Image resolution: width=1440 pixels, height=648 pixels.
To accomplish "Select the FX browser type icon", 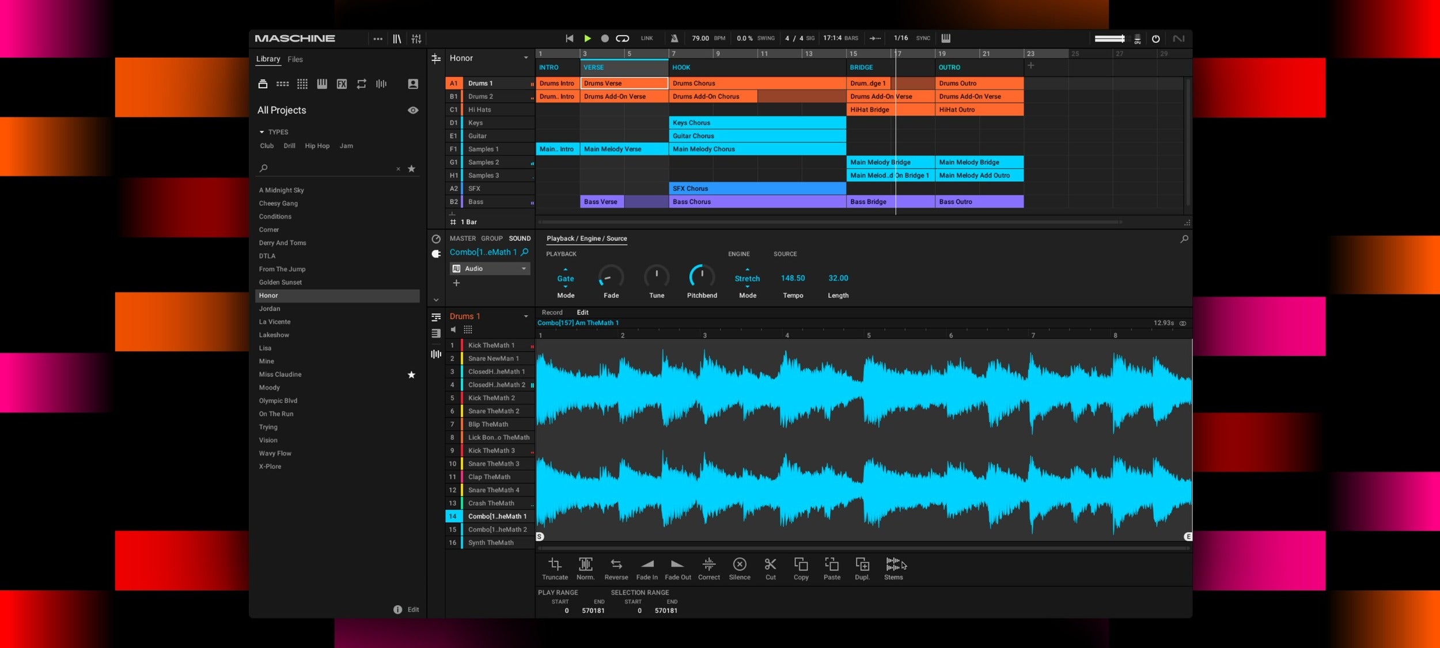I will click(x=342, y=84).
